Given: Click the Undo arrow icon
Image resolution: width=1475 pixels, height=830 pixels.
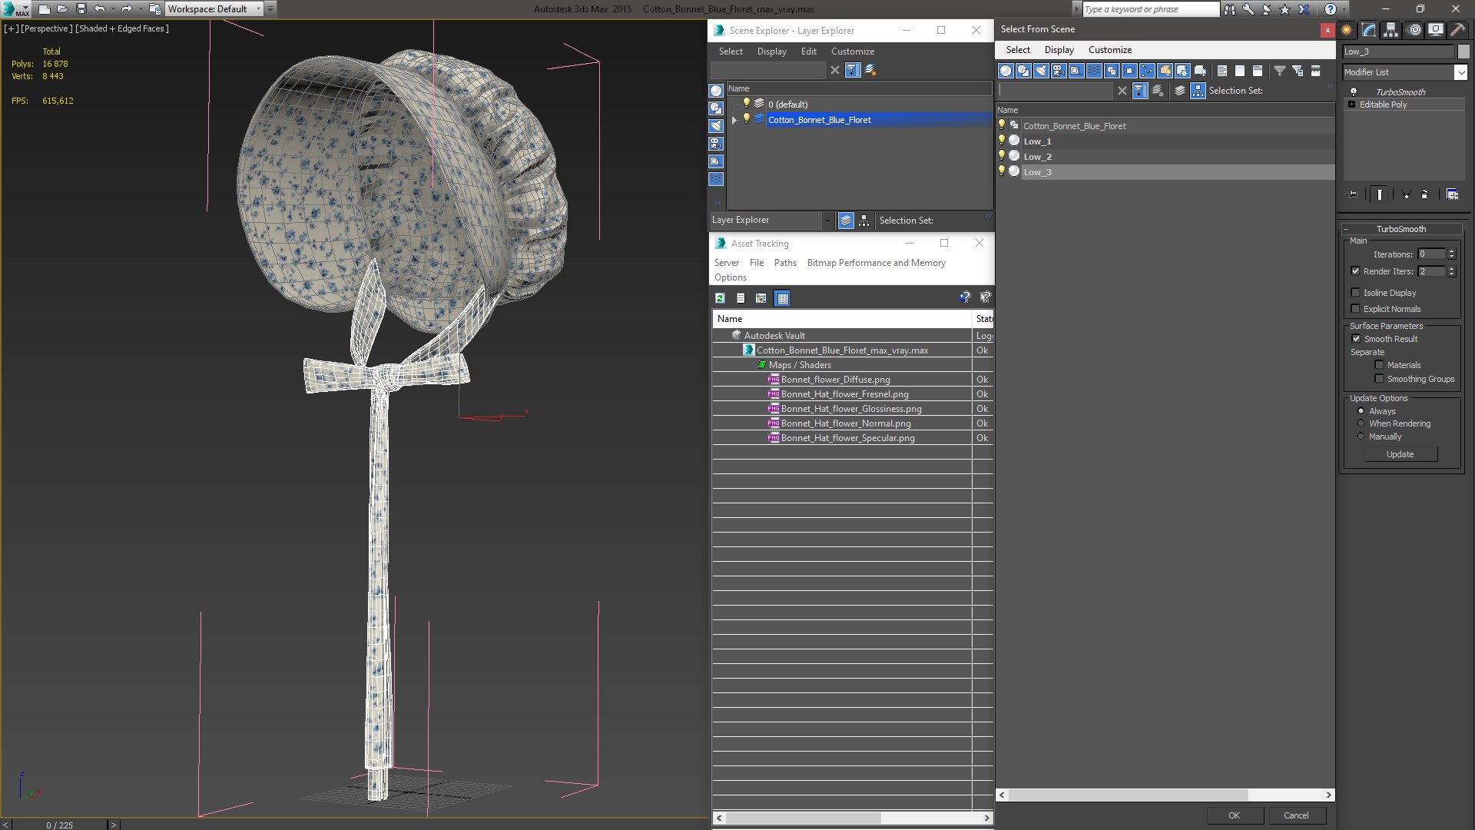Looking at the screenshot, I should 99,8.
